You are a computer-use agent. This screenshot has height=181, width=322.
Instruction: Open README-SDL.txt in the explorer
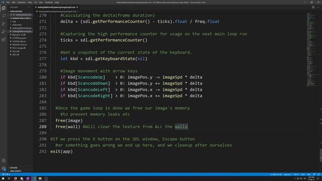tap(19, 45)
